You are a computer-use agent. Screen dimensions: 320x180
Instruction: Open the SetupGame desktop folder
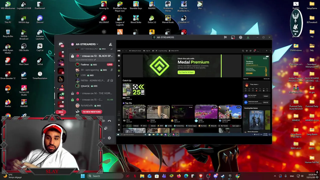(x=312, y=5)
